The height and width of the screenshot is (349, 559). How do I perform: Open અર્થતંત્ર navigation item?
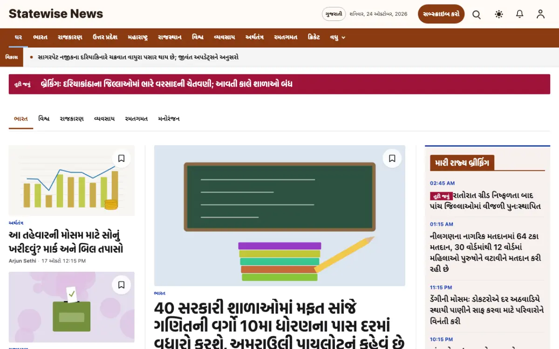click(x=255, y=38)
